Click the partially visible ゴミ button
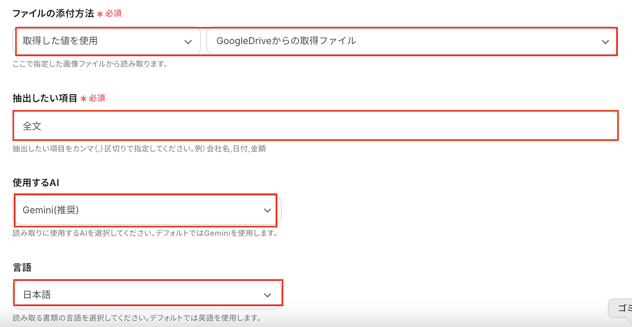Image resolution: width=632 pixels, height=327 pixels. point(623,308)
